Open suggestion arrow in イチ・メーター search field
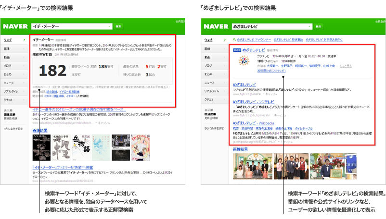386x219 pixels. [109, 26]
